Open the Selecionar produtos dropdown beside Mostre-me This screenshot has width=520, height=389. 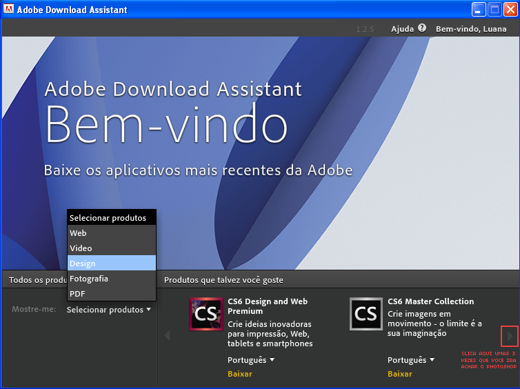point(108,310)
